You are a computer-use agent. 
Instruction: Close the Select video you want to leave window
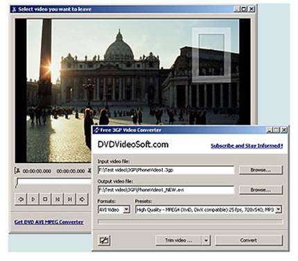click(252, 9)
